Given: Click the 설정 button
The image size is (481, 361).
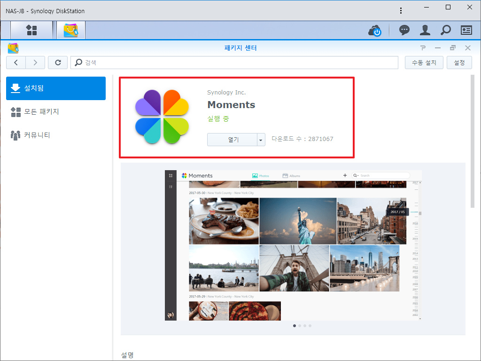Looking at the screenshot, I should (459, 63).
